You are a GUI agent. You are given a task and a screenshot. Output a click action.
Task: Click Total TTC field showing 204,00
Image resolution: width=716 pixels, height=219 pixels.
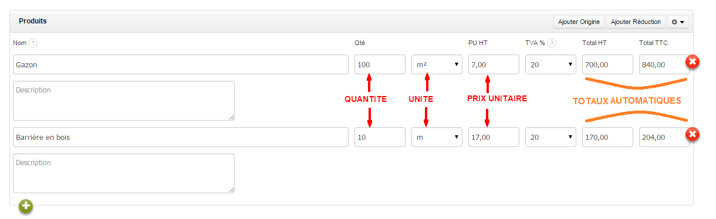664,137
